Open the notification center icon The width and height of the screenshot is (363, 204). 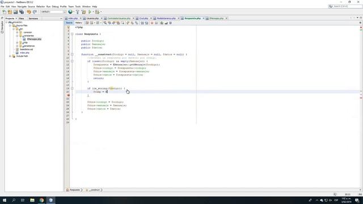click(x=357, y=200)
